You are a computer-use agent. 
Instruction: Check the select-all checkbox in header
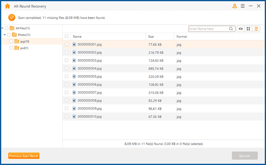[x=67, y=36]
